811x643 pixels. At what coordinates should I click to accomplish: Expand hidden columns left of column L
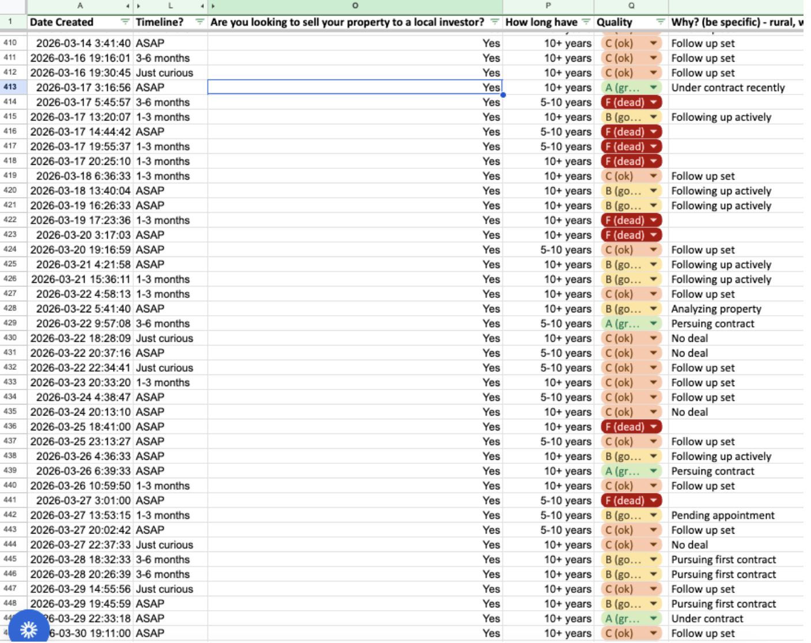tap(137, 6)
